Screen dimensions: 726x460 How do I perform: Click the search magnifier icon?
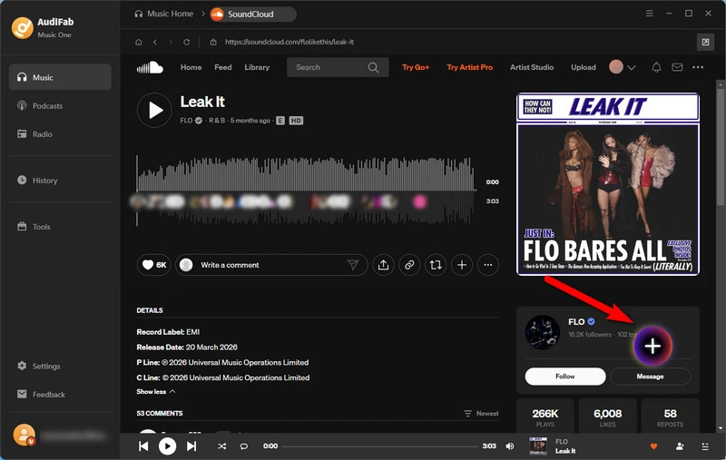(x=373, y=67)
